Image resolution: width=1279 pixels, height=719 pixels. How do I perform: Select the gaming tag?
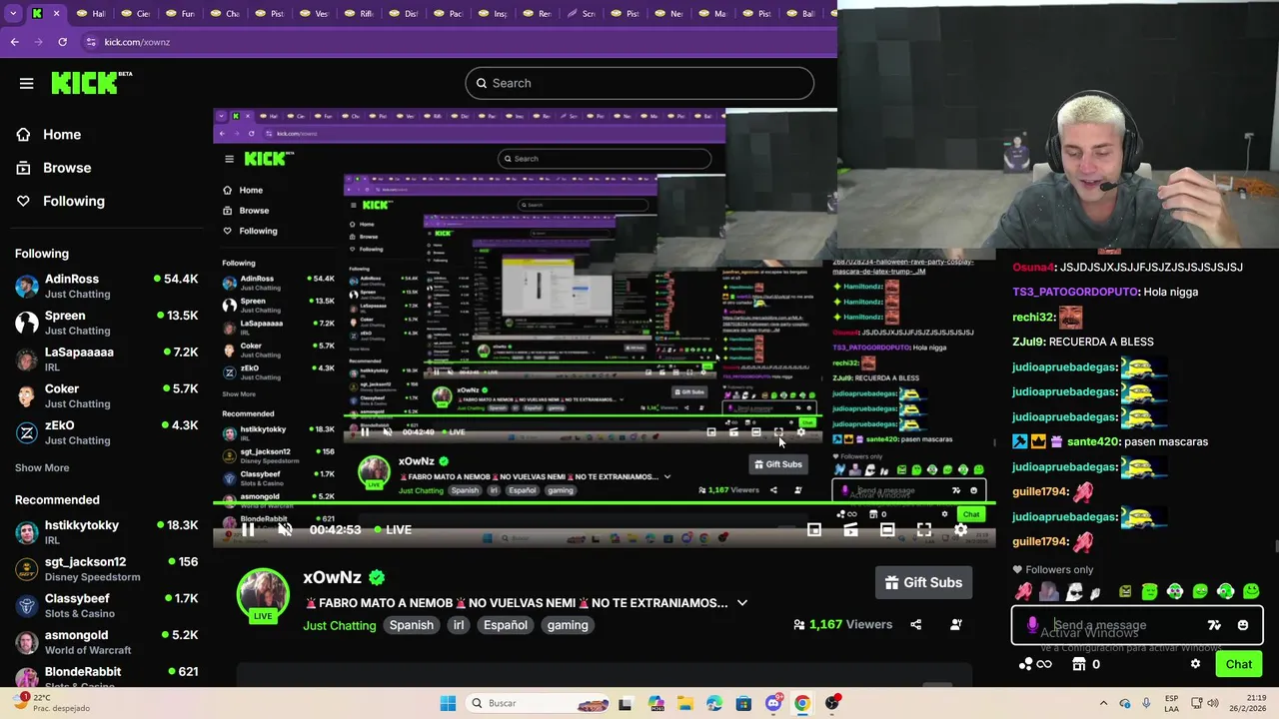(568, 625)
